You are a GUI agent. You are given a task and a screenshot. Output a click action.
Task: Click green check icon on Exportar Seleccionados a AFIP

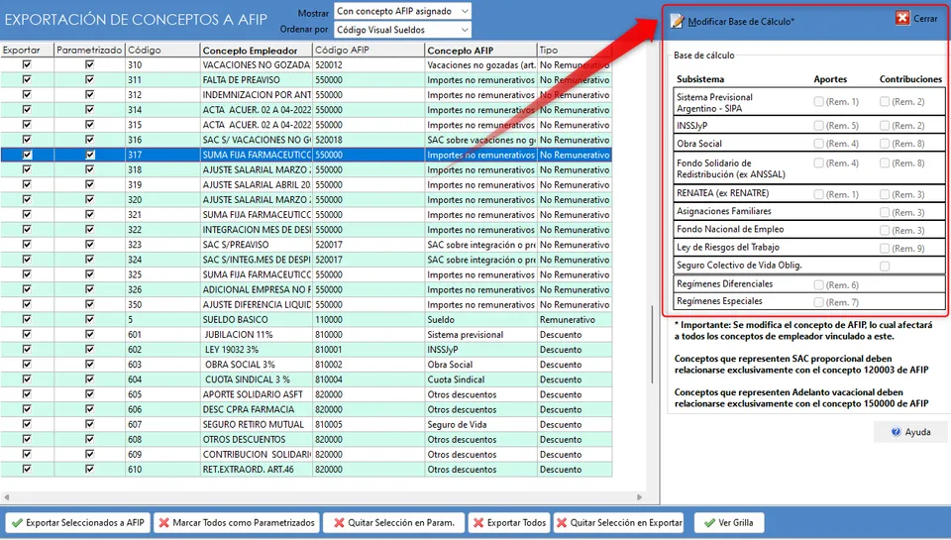[x=17, y=522]
